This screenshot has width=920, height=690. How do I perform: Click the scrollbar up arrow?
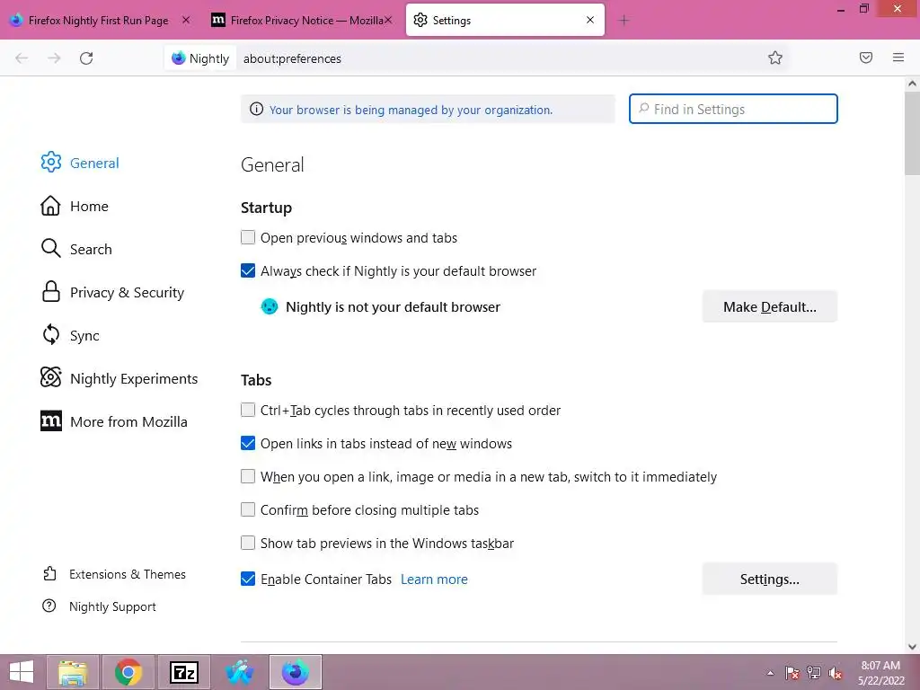pyautogui.click(x=912, y=84)
